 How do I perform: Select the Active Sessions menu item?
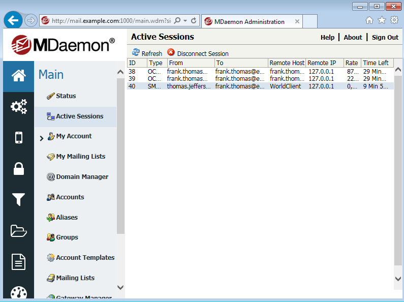[76, 116]
